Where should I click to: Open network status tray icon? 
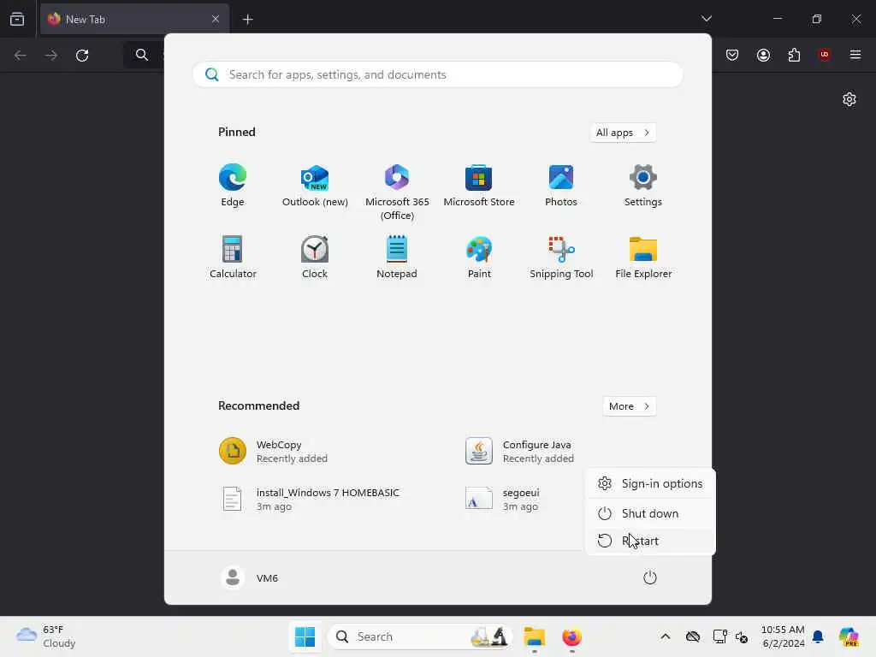(719, 636)
